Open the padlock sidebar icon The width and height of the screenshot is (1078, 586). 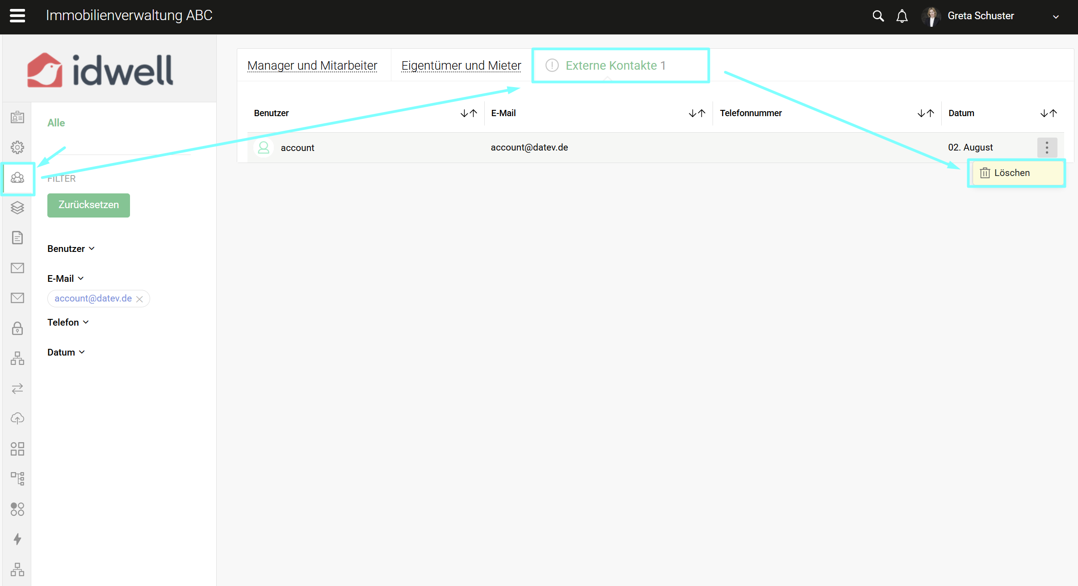pos(17,328)
